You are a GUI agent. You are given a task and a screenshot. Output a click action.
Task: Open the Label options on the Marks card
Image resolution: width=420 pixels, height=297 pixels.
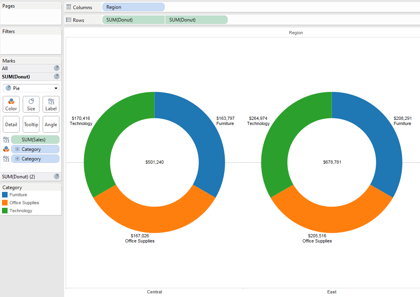pyautogui.click(x=51, y=104)
